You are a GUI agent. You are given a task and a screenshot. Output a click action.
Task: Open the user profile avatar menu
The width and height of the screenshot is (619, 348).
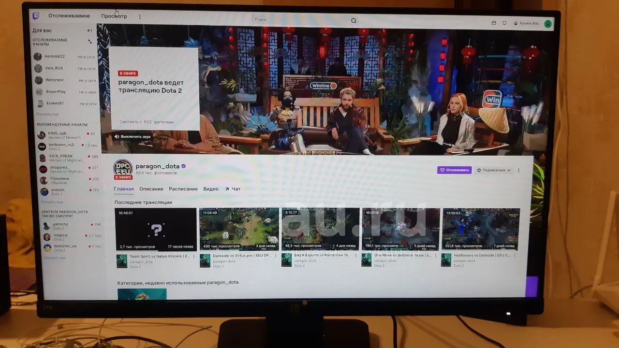[547, 24]
